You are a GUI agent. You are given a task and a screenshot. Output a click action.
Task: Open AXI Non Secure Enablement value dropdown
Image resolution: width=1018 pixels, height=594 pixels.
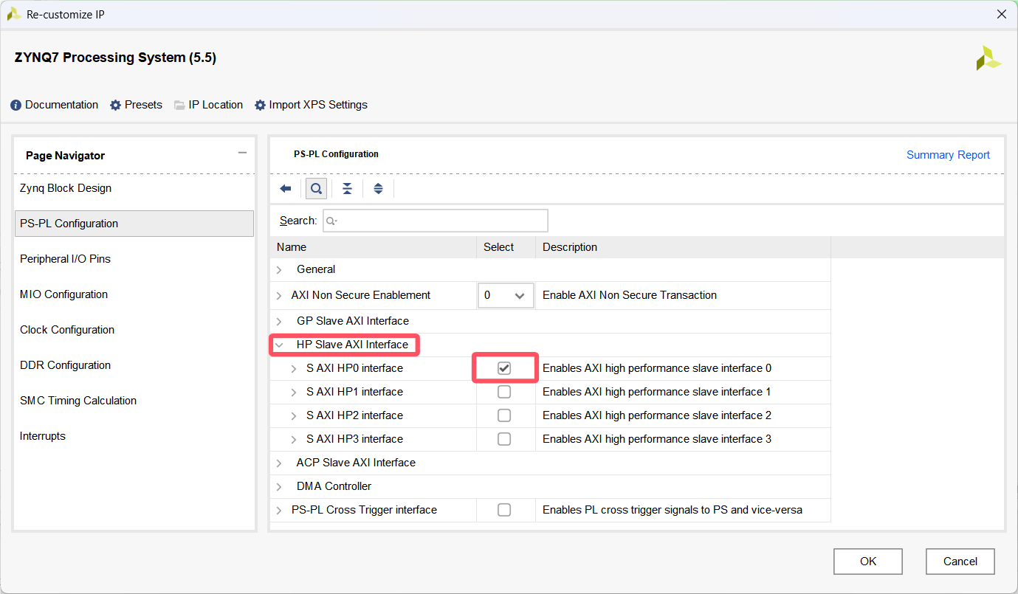(x=506, y=295)
